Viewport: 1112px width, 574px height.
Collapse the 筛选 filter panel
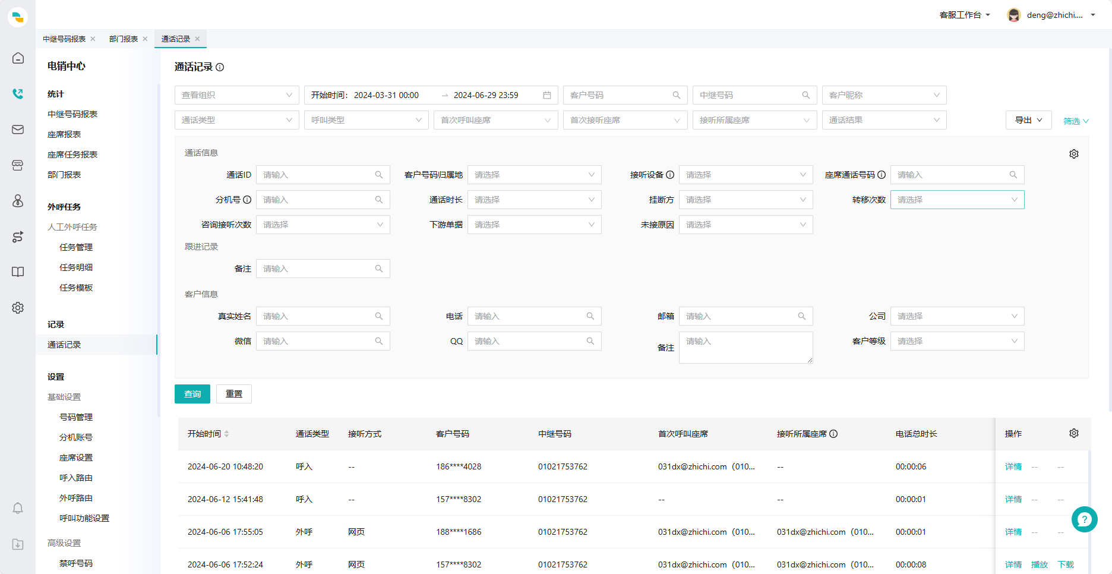coord(1076,121)
